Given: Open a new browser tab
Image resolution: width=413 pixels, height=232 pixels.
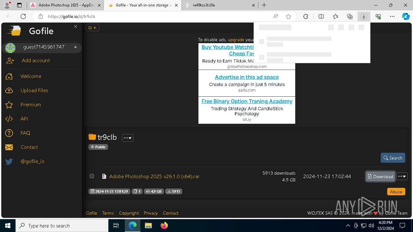Looking at the screenshot, I should click(264, 5).
